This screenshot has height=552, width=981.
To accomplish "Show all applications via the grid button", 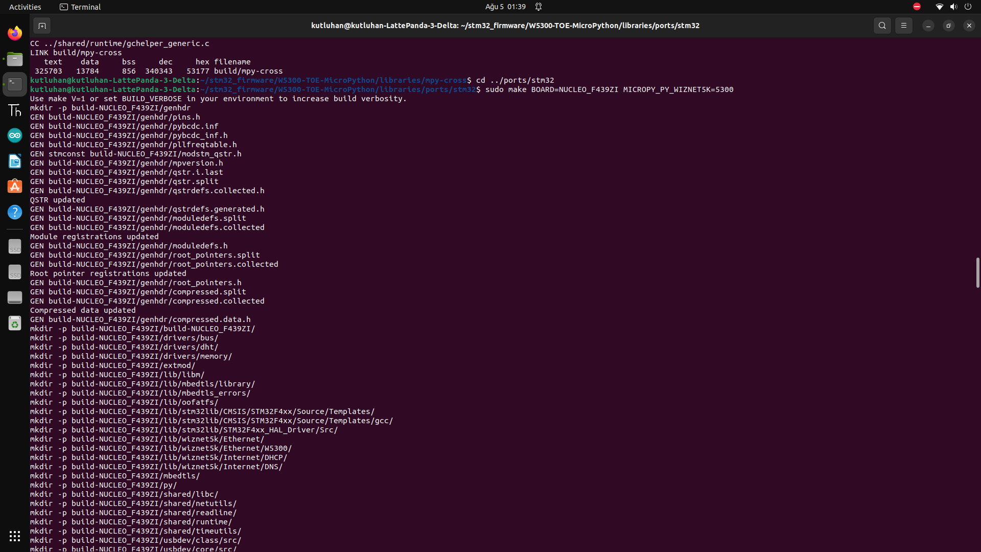I will click(15, 536).
